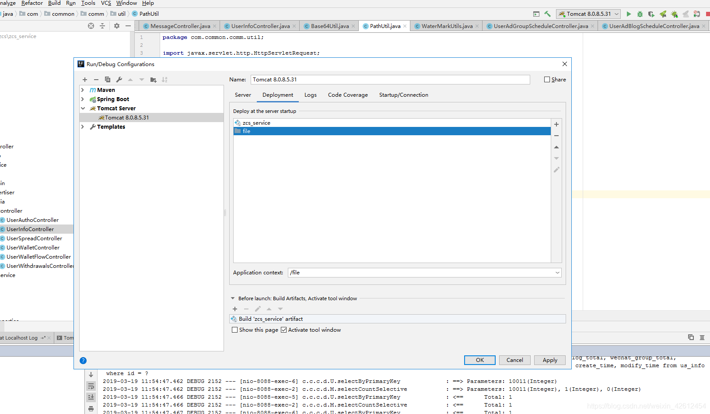
Task: Close the MessageController.java tab
Action: 215,26
